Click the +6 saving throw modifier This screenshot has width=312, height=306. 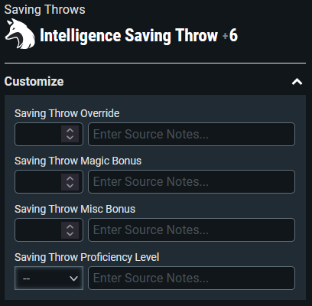pos(230,35)
